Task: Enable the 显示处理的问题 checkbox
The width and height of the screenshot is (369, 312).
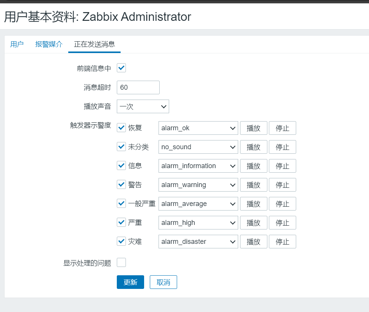Action: tap(121, 262)
